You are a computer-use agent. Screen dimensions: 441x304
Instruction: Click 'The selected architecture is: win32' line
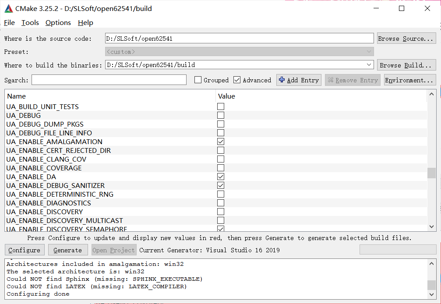click(x=75, y=272)
